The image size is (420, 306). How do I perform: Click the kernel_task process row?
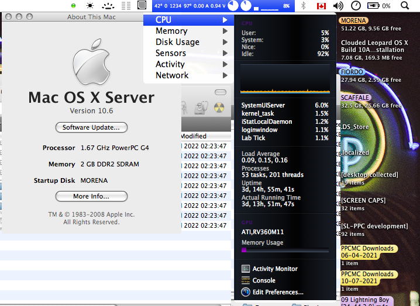point(285,113)
